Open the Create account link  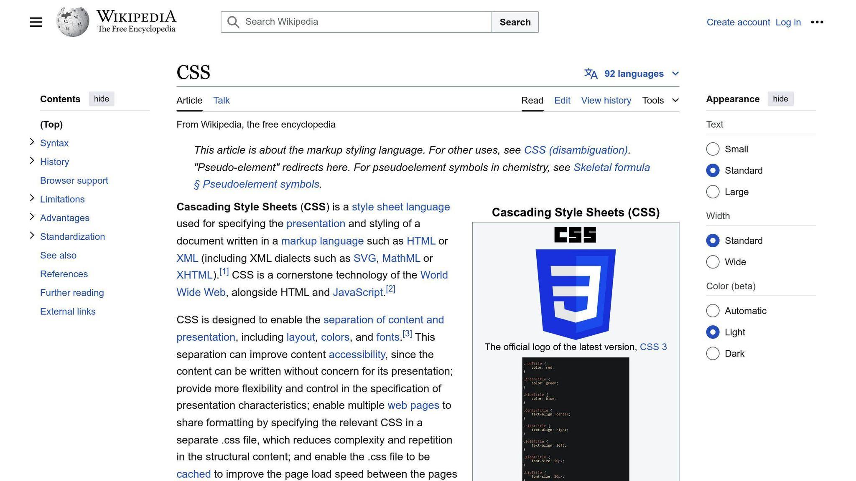click(738, 22)
